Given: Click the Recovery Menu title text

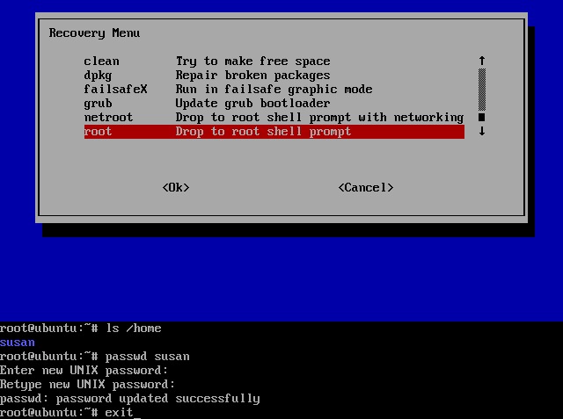Looking at the screenshot, I should [94, 33].
